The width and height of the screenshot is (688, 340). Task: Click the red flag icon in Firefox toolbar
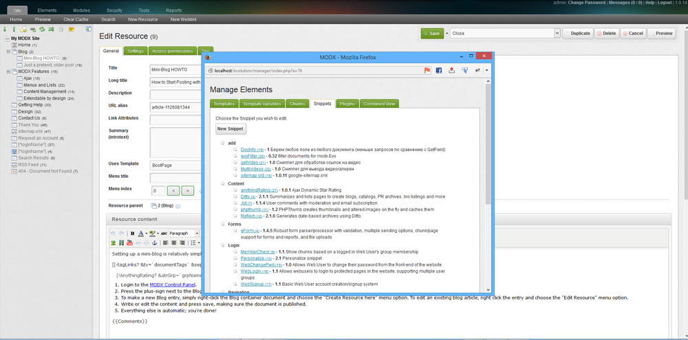point(427,70)
